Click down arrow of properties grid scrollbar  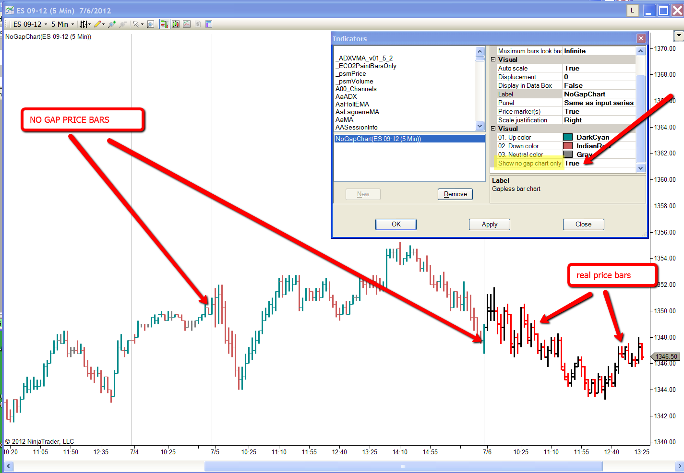[640, 168]
